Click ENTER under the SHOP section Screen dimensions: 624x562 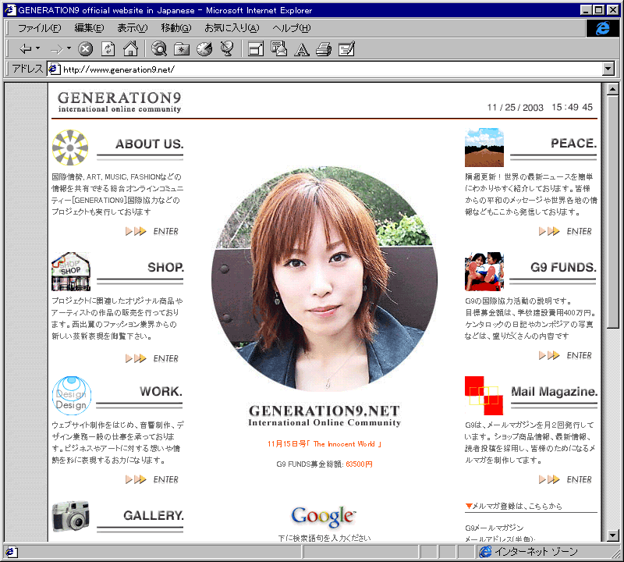pos(152,358)
